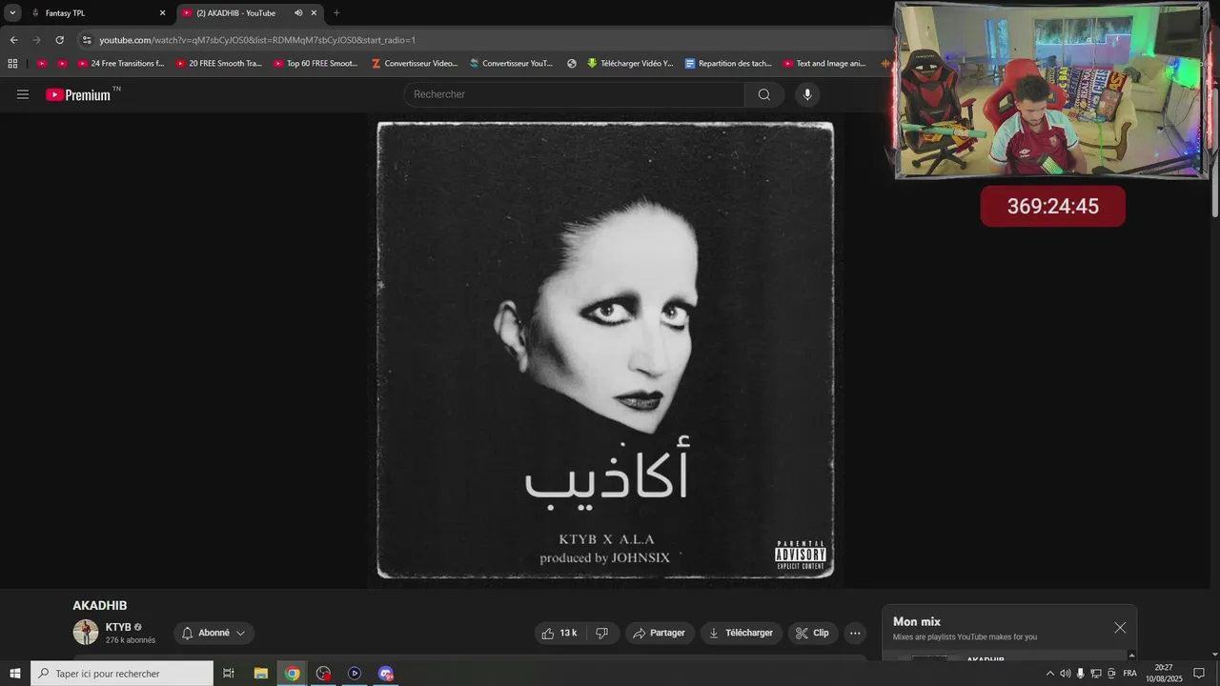Click the Chrome taskbar icon
This screenshot has height=686, width=1220.
tap(292, 674)
